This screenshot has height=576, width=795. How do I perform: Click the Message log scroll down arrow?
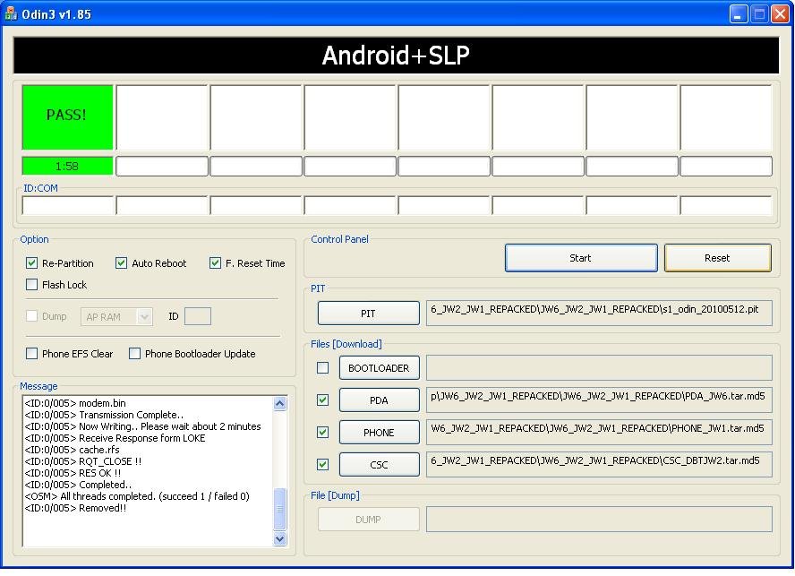click(280, 538)
